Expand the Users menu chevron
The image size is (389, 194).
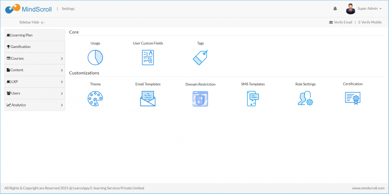[62, 93]
